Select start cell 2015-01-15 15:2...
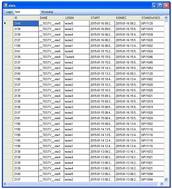Viewport: 172px width, 189px height. (102, 51)
